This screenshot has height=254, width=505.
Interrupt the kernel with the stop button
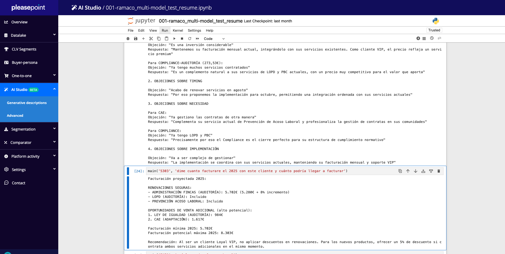(182, 39)
